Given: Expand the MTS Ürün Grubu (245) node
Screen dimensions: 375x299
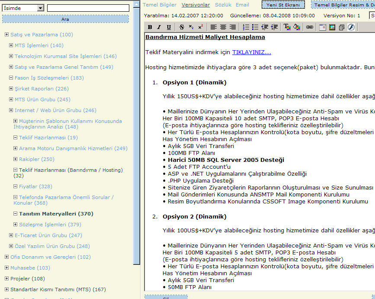Looking at the screenshot, I should click(11, 100).
